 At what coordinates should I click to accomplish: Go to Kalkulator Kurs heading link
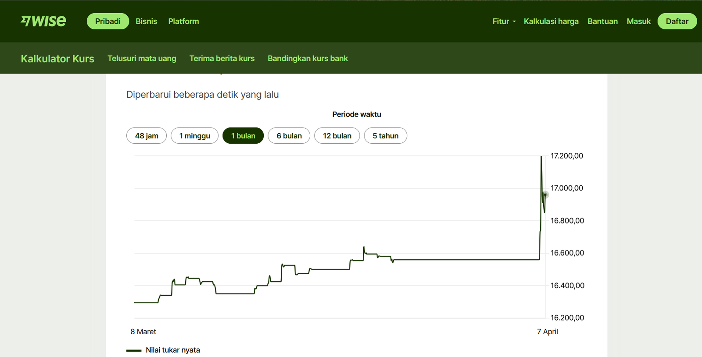(x=57, y=59)
